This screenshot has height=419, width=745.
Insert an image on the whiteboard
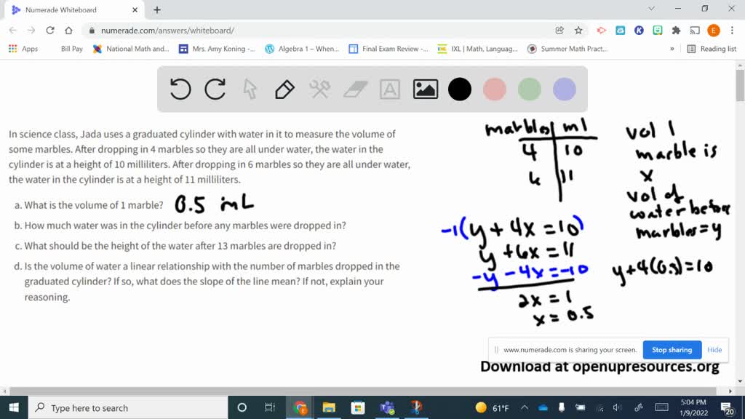[x=425, y=89]
